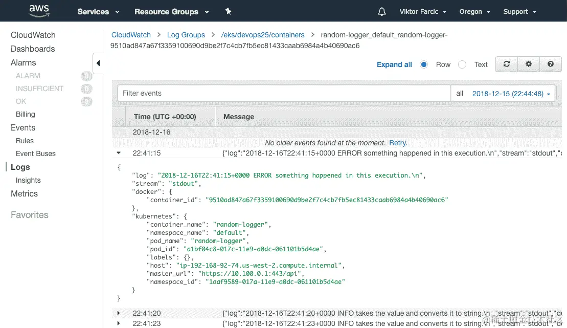This screenshot has width=567, height=328.
Task: Open the notifications bell
Action: 382,12
